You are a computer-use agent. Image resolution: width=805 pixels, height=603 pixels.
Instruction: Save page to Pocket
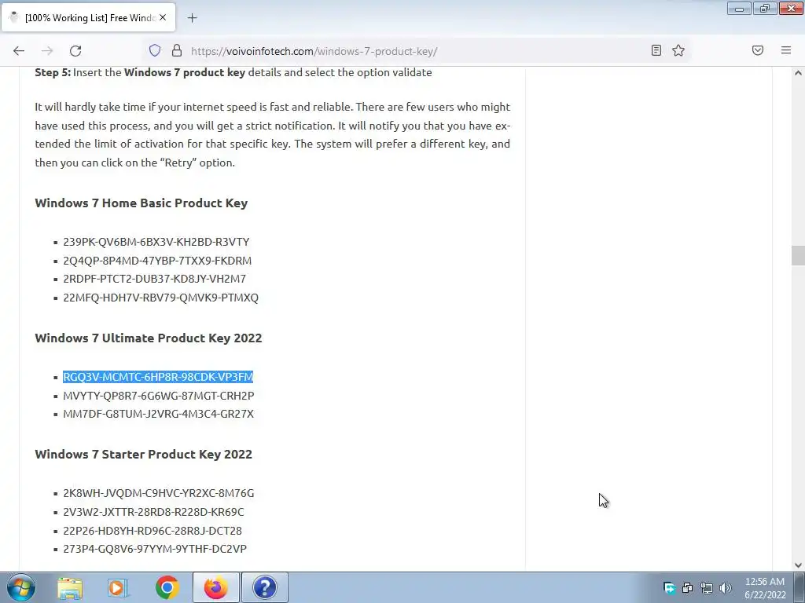(x=758, y=50)
